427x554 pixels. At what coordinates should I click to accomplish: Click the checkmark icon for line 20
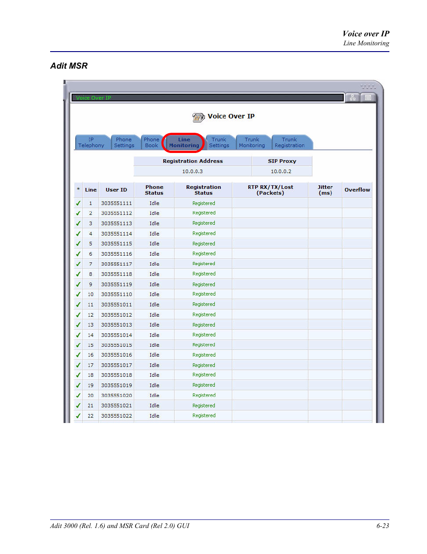click(78, 396)
